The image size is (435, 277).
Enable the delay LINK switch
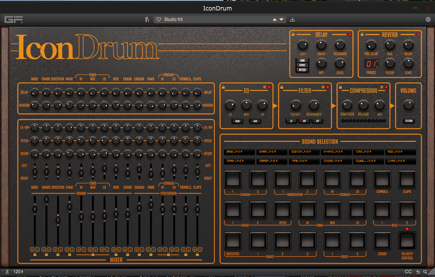point(302,61)
